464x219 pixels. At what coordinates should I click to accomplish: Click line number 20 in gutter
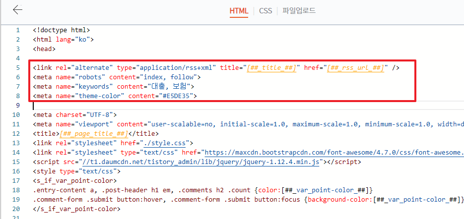click(16, 209)
